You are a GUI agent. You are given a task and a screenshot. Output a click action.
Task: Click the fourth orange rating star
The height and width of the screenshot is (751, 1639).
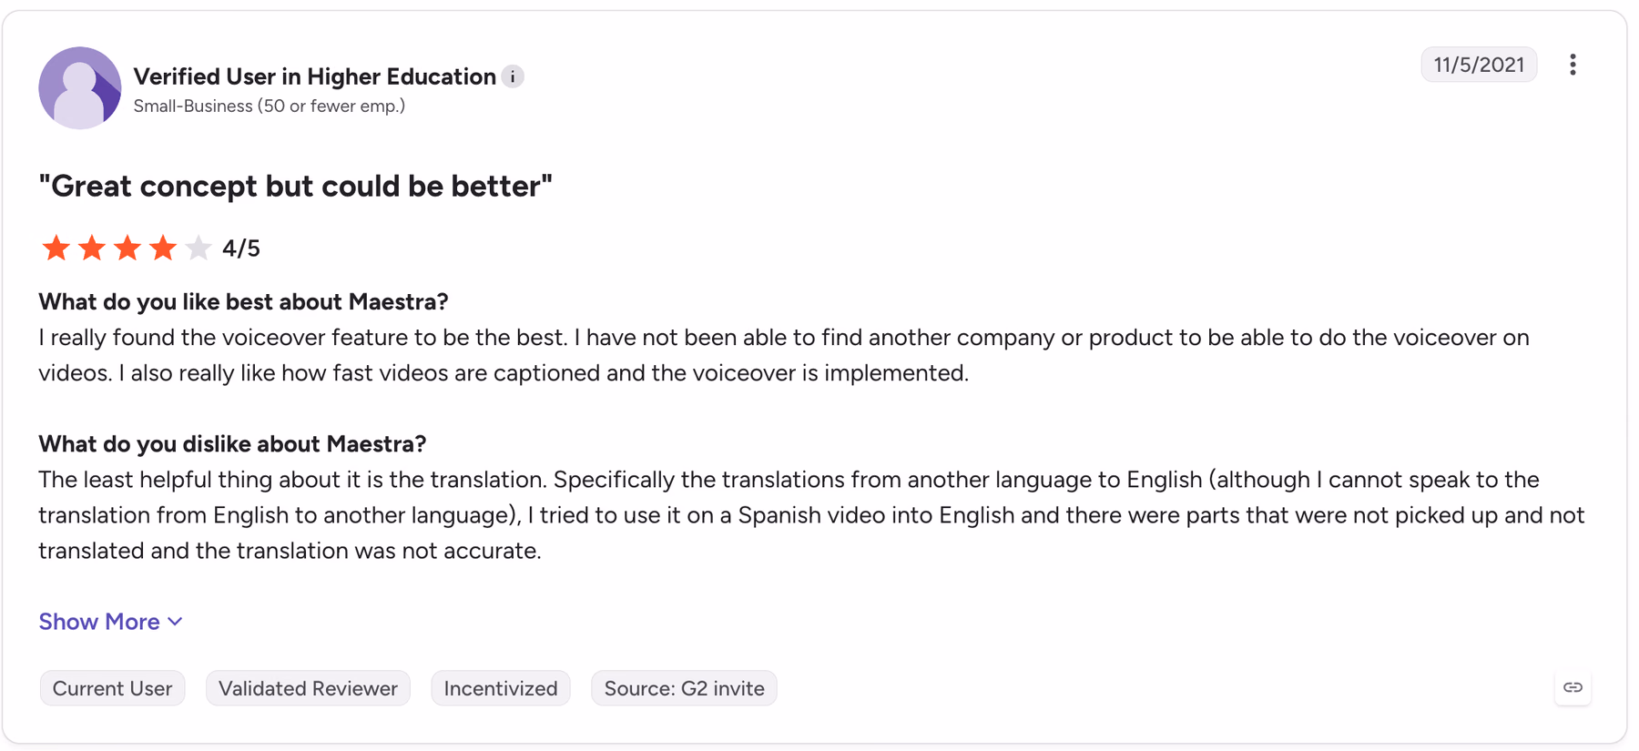tap(163, 248)
